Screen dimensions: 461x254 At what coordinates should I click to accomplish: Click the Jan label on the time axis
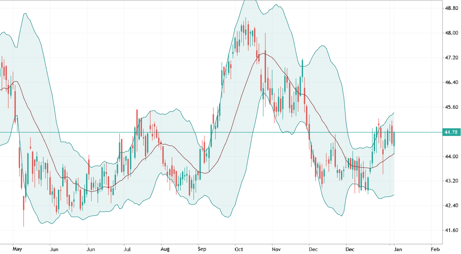[398, 249]
